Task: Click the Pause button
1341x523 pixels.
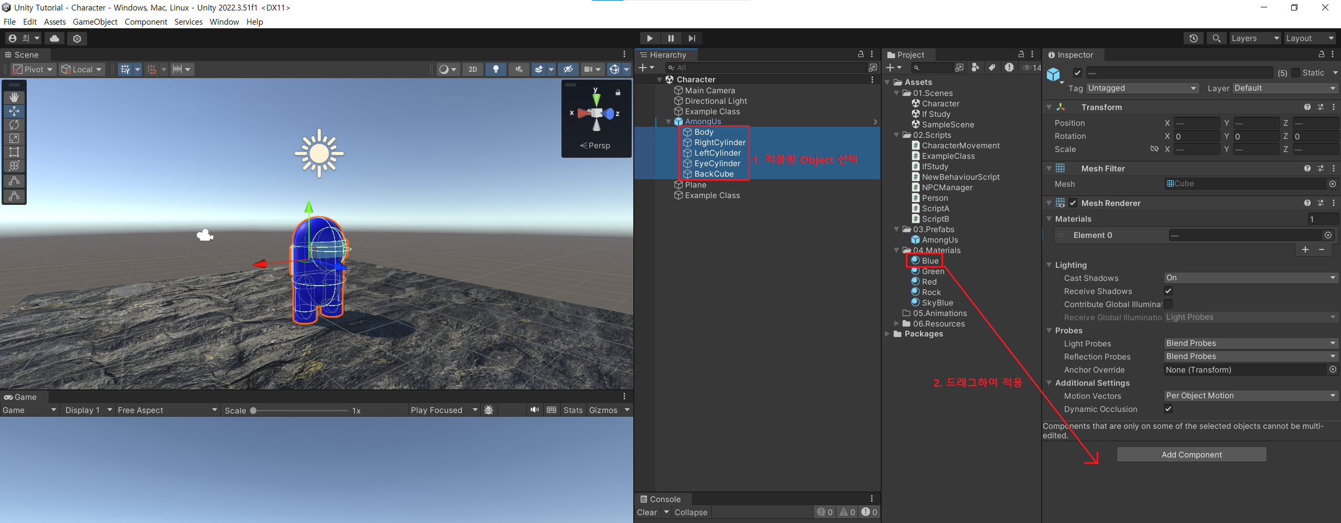Action: click(670, 38)
